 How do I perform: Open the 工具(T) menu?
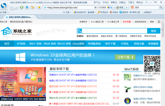[x=131, y=2]
